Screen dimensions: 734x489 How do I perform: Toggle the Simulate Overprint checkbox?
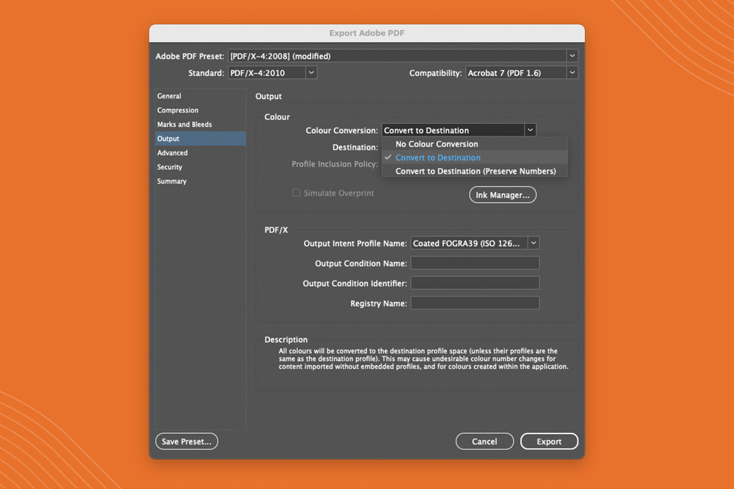(x=296, y=193)
